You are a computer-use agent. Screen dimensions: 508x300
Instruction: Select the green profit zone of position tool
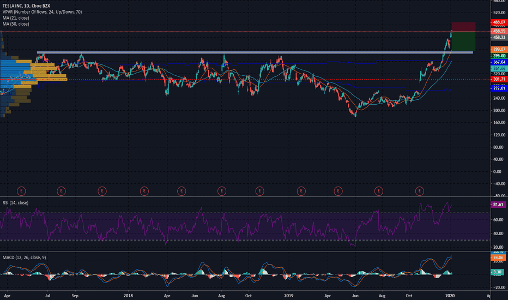(x=464, y=41)
